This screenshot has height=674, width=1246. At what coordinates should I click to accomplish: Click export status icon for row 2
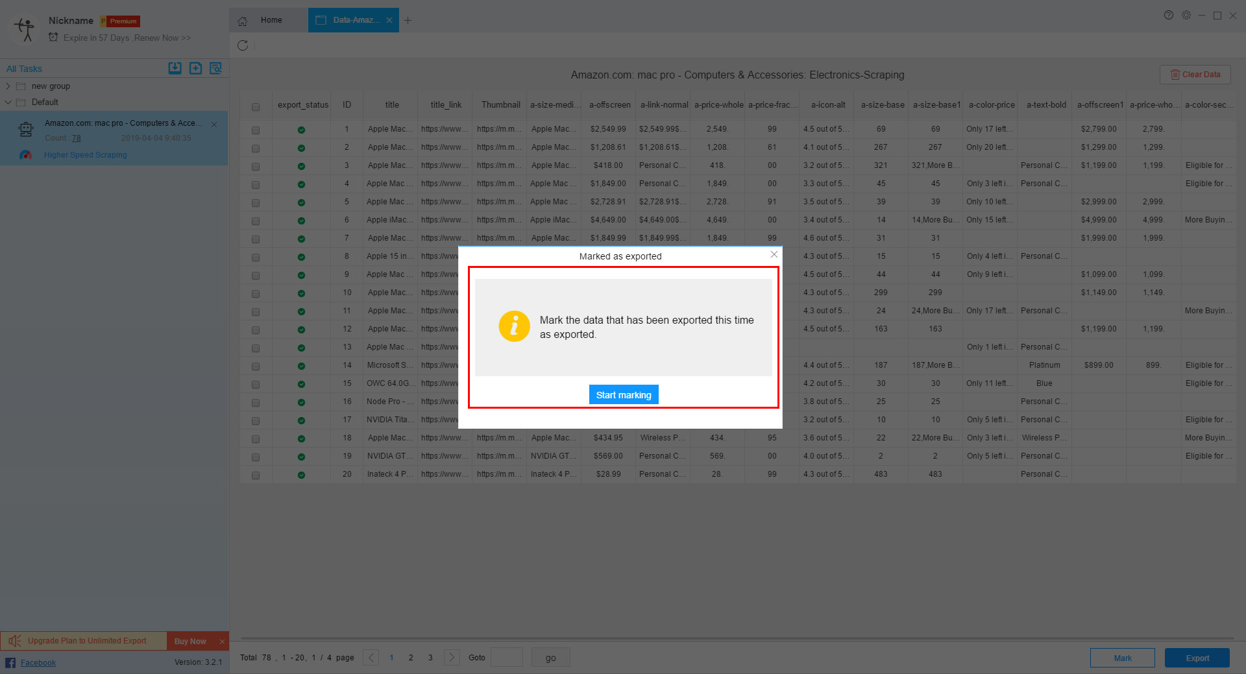coord(302,148)
